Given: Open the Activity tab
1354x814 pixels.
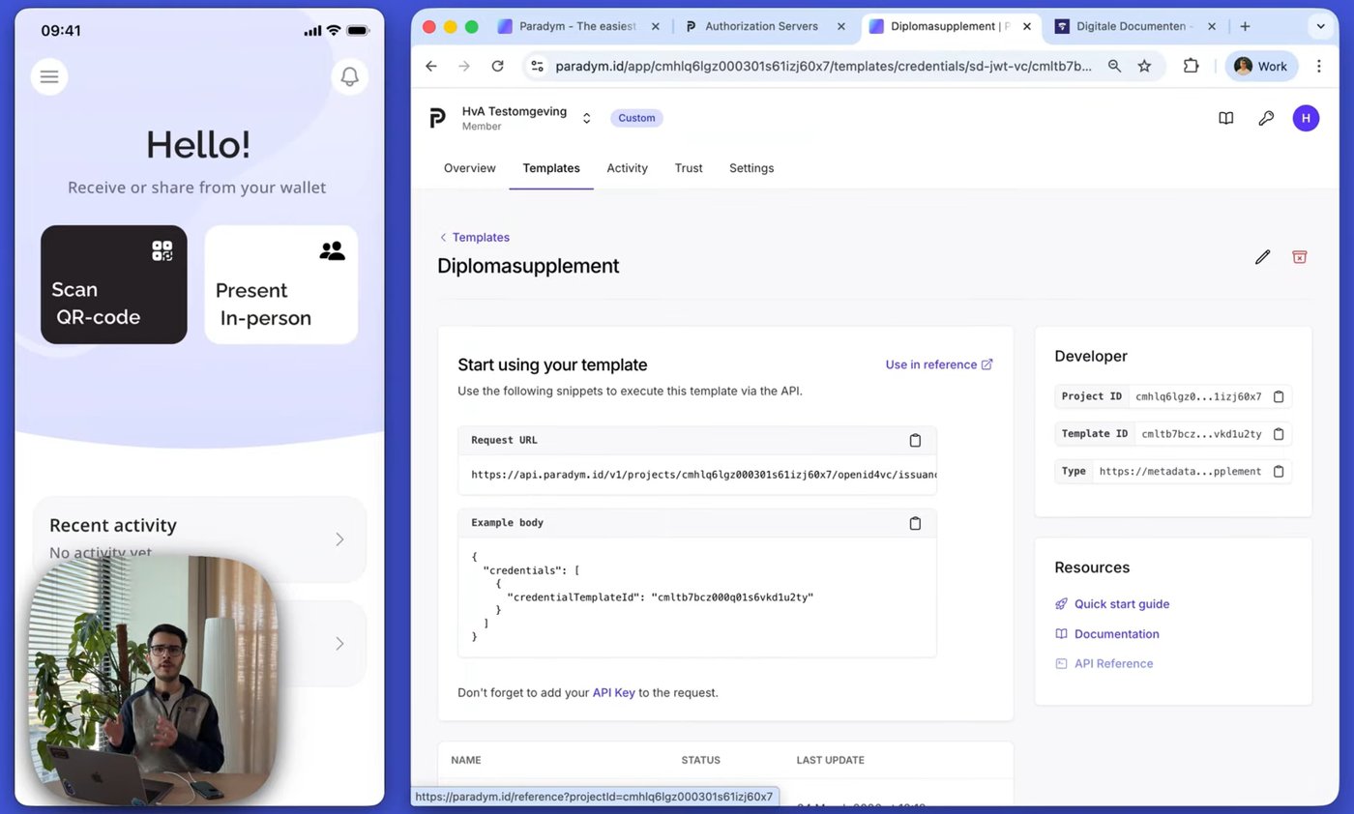Looking at the screenshot, I should 627,168.
